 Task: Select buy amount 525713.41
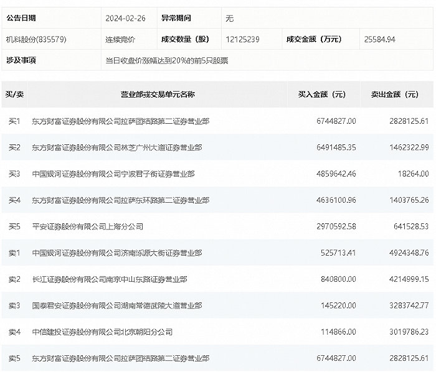[338, 253]
